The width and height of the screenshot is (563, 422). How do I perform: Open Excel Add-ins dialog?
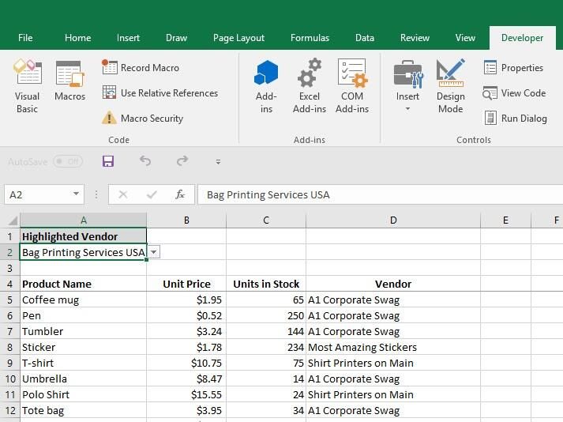pos(309,86)
